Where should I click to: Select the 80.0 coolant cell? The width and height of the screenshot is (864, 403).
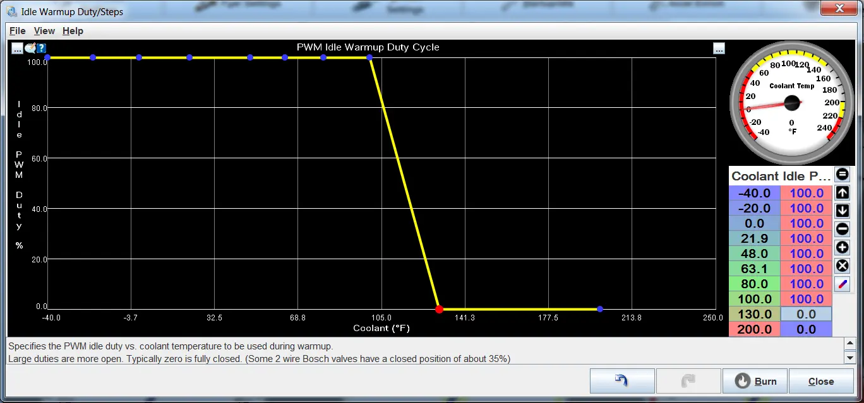pyautogui.click(x=755, y=284)
